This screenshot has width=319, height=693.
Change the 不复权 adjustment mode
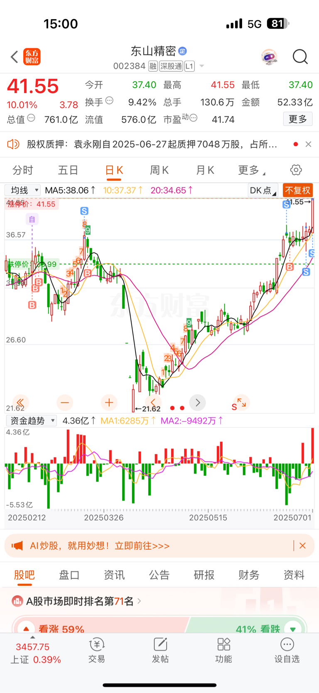298,190
